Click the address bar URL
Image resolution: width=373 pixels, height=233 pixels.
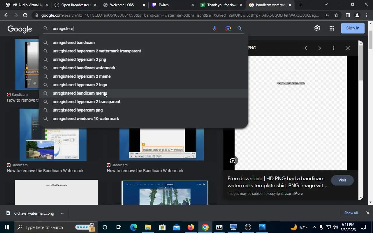180,15
